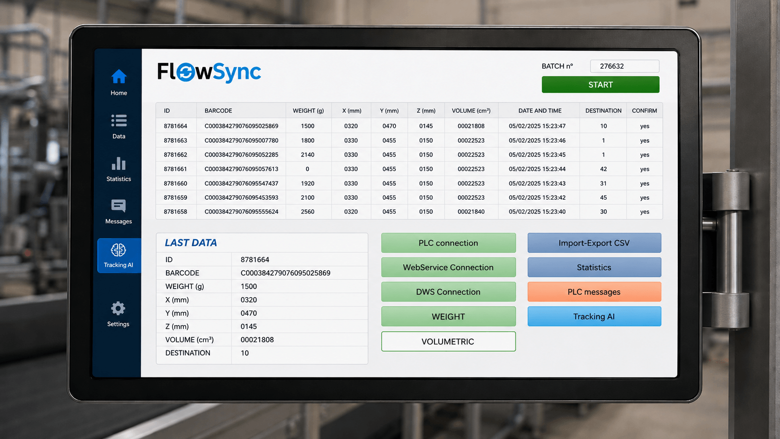Click Last Data Z value 0145
This screenshot has height=439, width=780.
[x=249, y=327]
